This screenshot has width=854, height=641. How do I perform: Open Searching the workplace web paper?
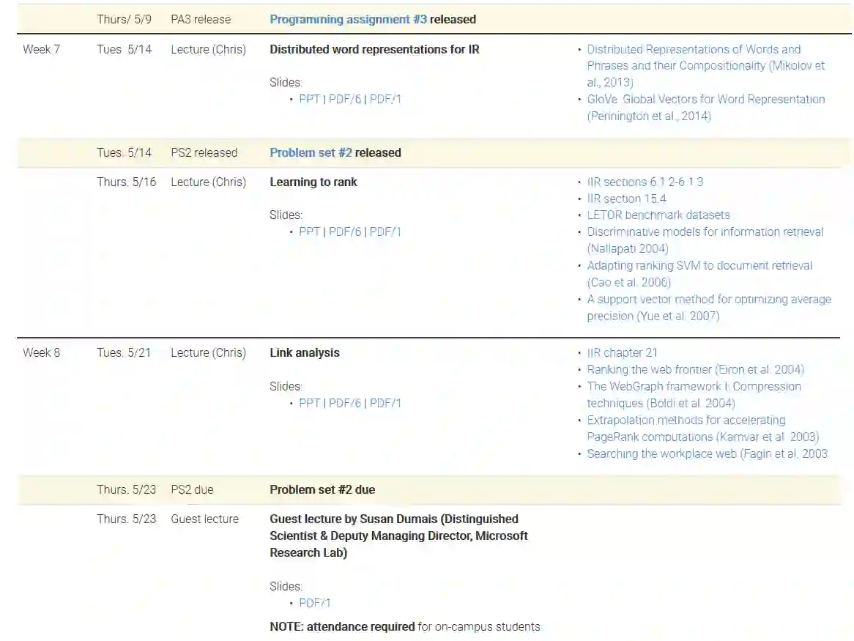(707, 454)
